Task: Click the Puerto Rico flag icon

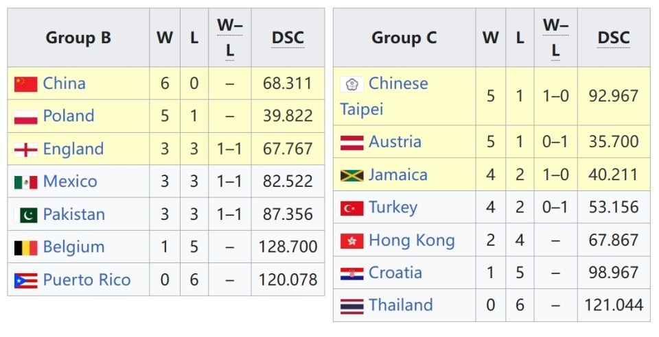Action: (25, 281)
